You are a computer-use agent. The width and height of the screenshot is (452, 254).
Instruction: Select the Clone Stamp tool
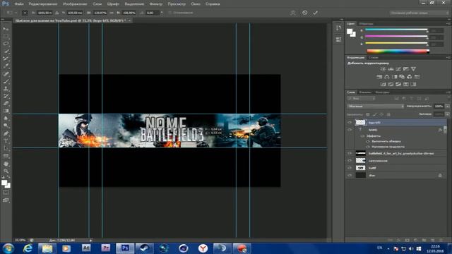(6, 89)
